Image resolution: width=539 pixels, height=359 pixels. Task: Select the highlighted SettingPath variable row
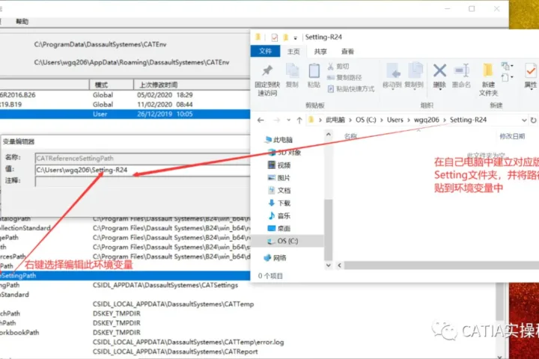(x=125, y=275)
